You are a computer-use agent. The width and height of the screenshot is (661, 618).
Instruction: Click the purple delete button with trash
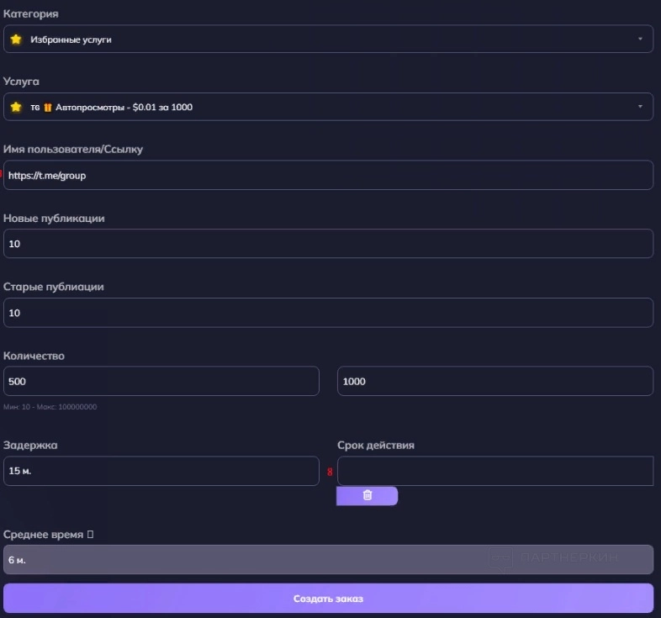[x=367, y=496]
